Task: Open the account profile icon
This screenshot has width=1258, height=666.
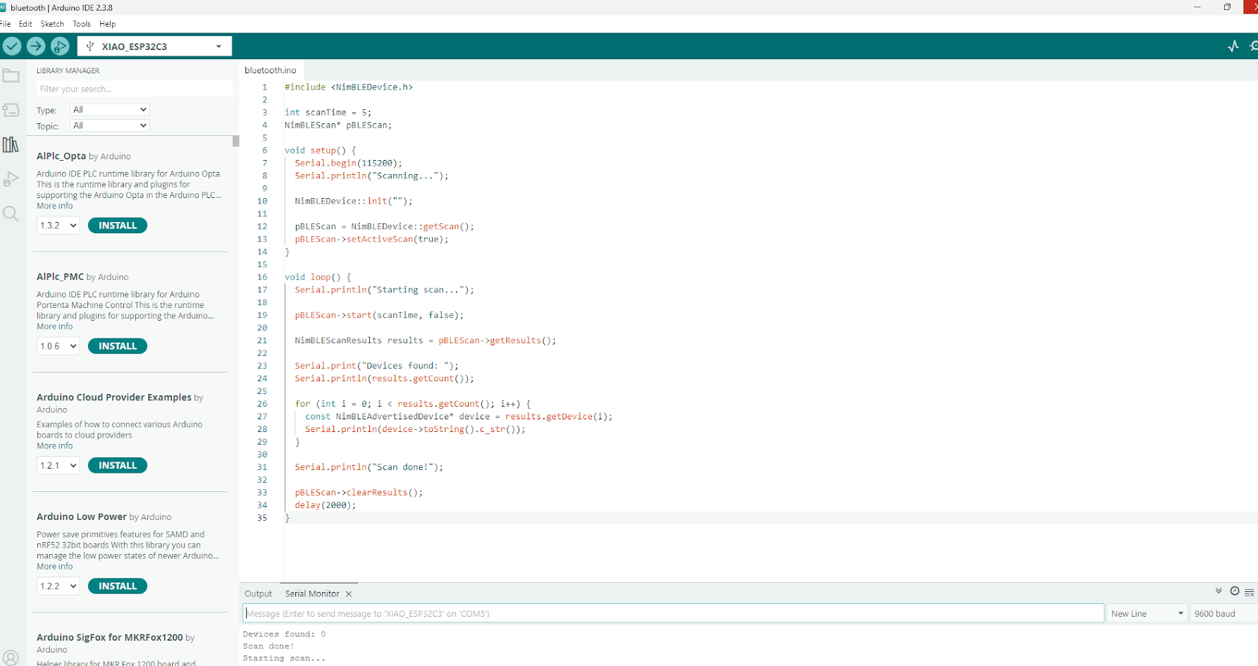Action: coord(11,658)
